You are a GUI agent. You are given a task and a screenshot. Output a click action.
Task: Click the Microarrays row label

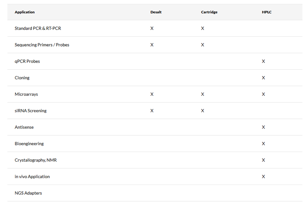pos(26,94)
